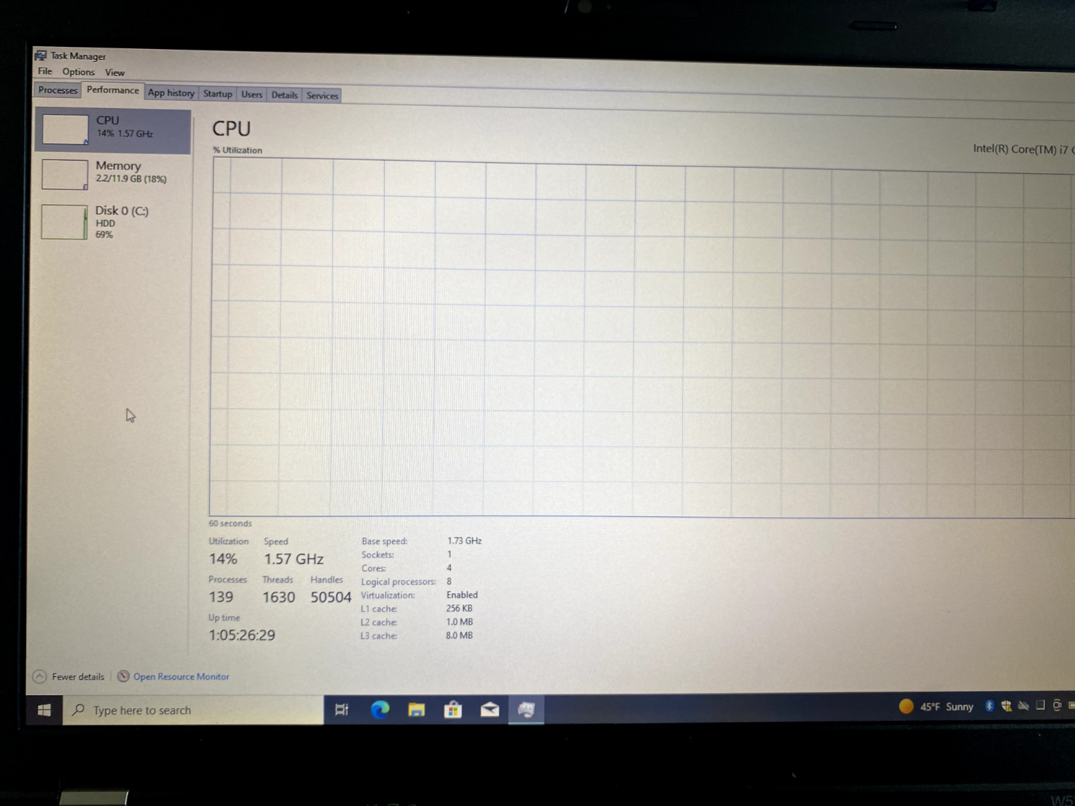Screen dimensions: 1075x806
Task: Open the Mail app from the taskbar
Action: 490,709
